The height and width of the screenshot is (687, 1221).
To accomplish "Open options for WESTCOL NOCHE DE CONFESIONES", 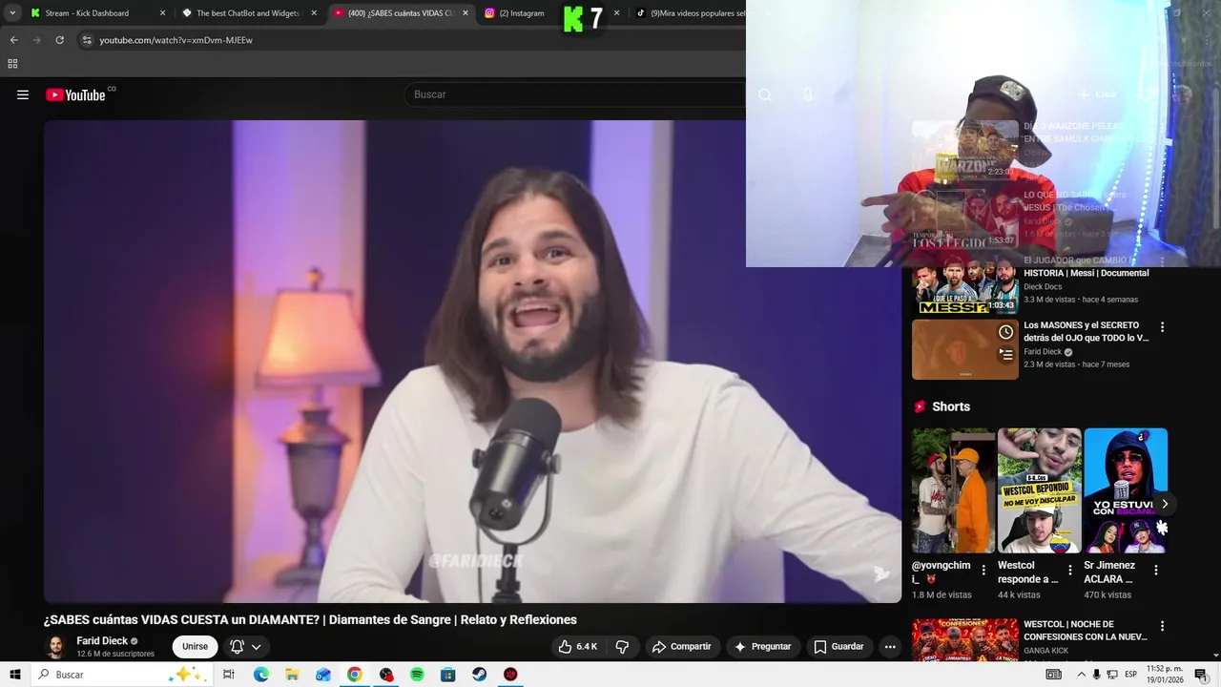I will 1162,626.
